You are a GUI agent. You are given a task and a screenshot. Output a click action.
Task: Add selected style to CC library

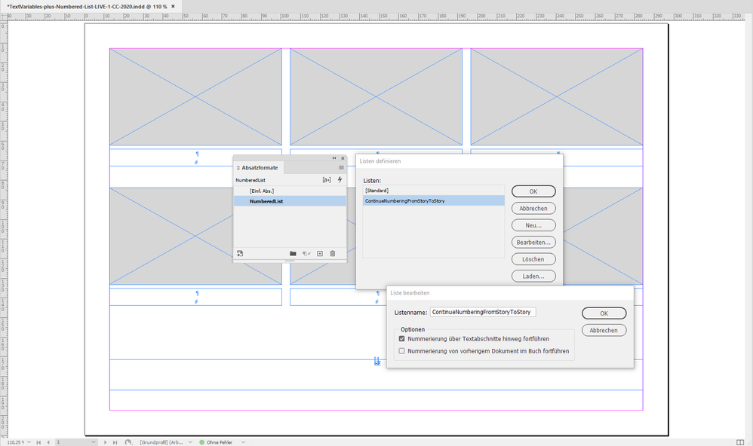tap(240, 253)
